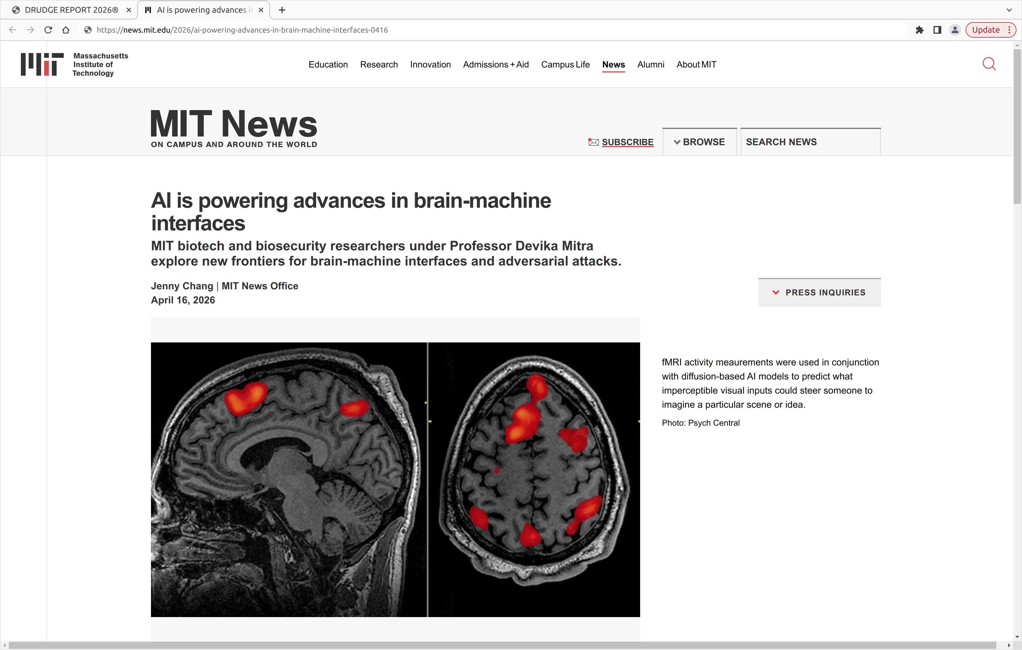
Task: Click the Subscribe link
Action: [x=627, y=142]
